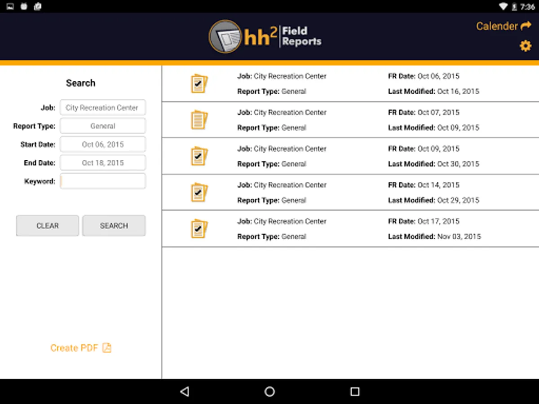Select 'Last Modified: Oct 09, 2015' text

(x=433, y=127)
